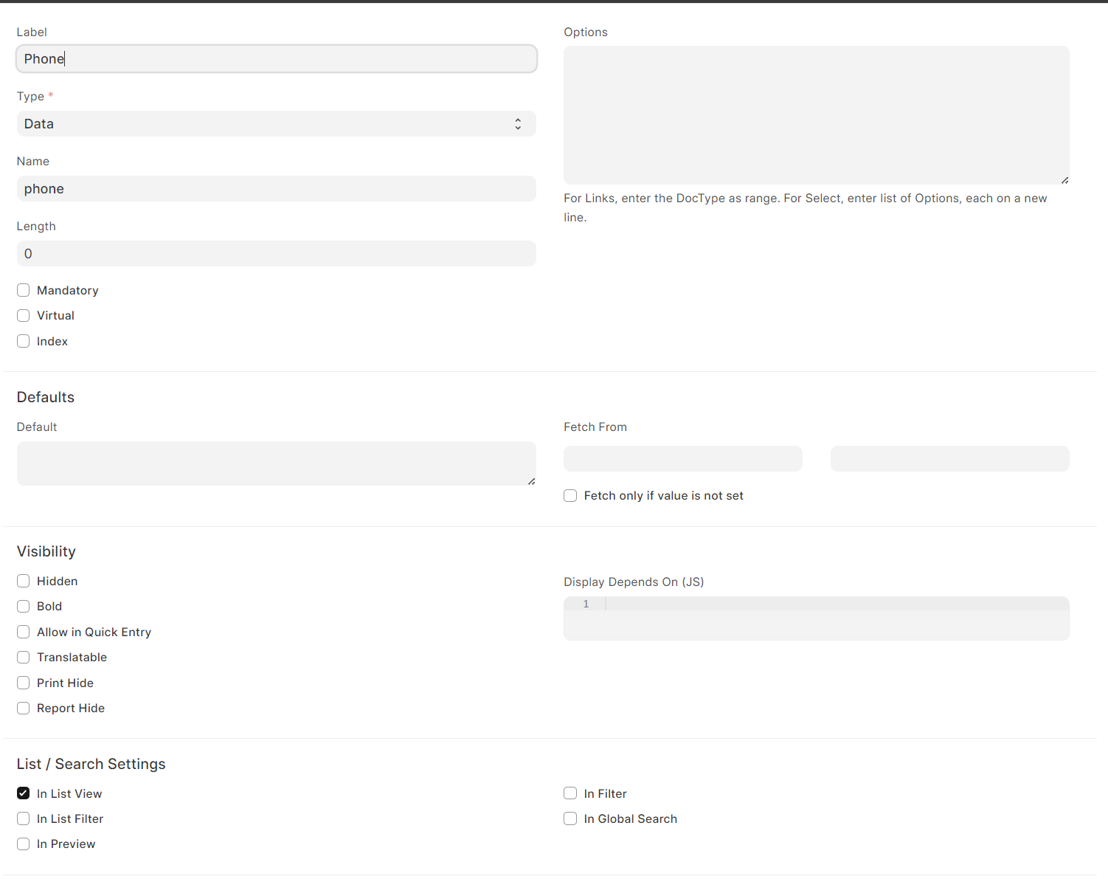
Task: Enable the In Filter setting
Action: pyautogui.click(x=570, y=793)
